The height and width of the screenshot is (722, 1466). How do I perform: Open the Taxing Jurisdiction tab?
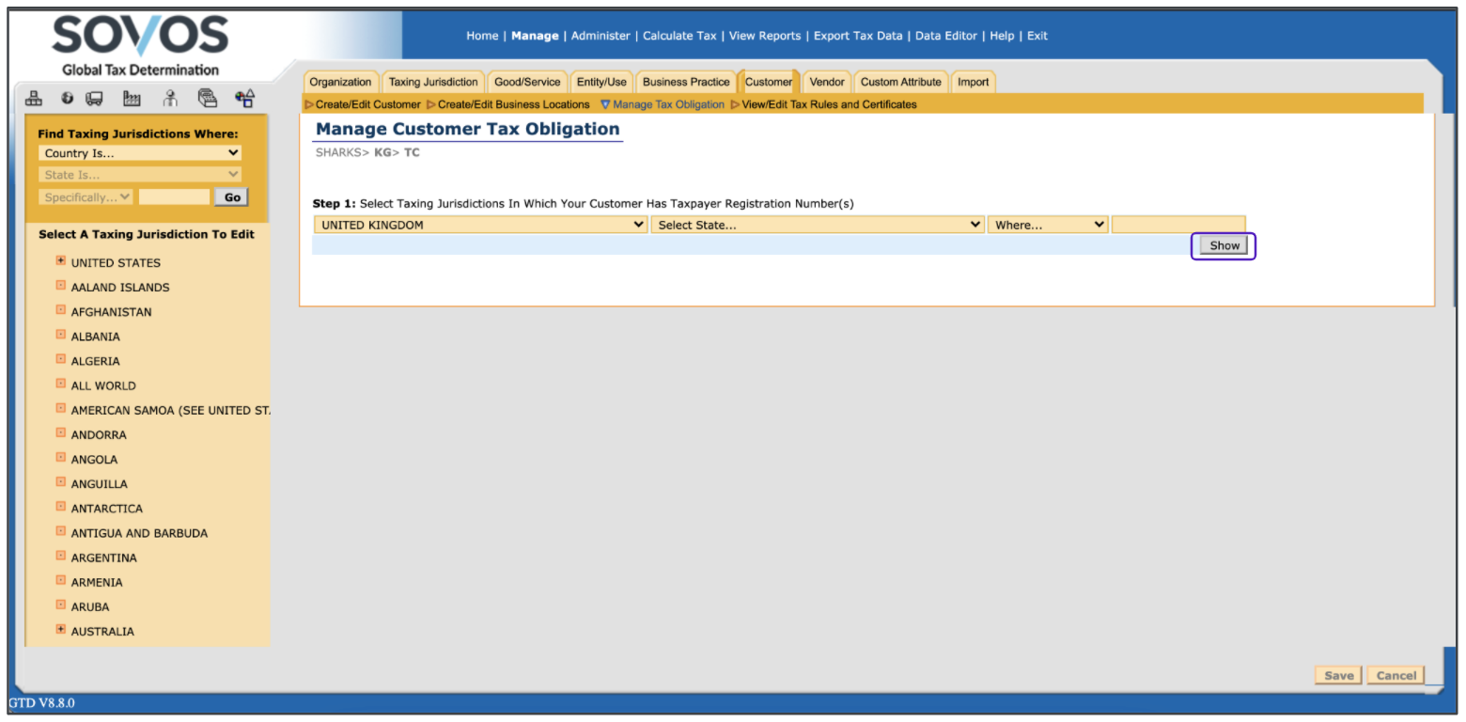[433, 82]
